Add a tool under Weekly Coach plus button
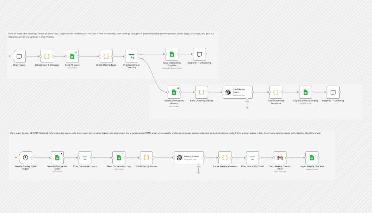 [x=198, y=173]
